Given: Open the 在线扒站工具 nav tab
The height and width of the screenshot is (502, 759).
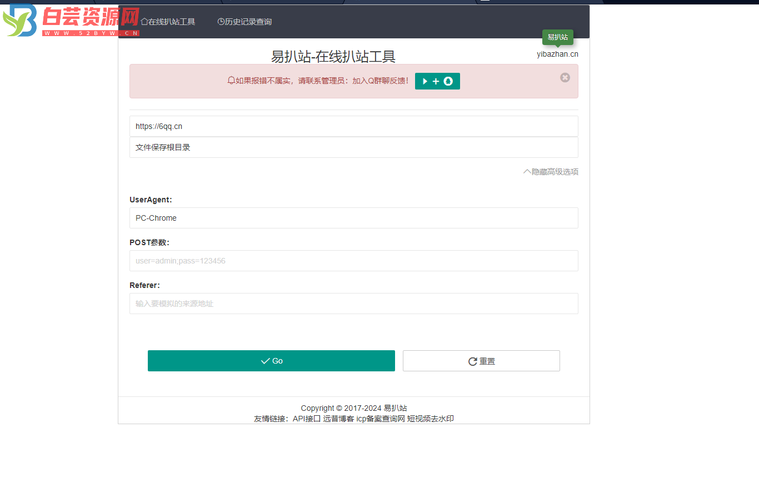Looking at the screenshot, I should click(x=168, y=22).
